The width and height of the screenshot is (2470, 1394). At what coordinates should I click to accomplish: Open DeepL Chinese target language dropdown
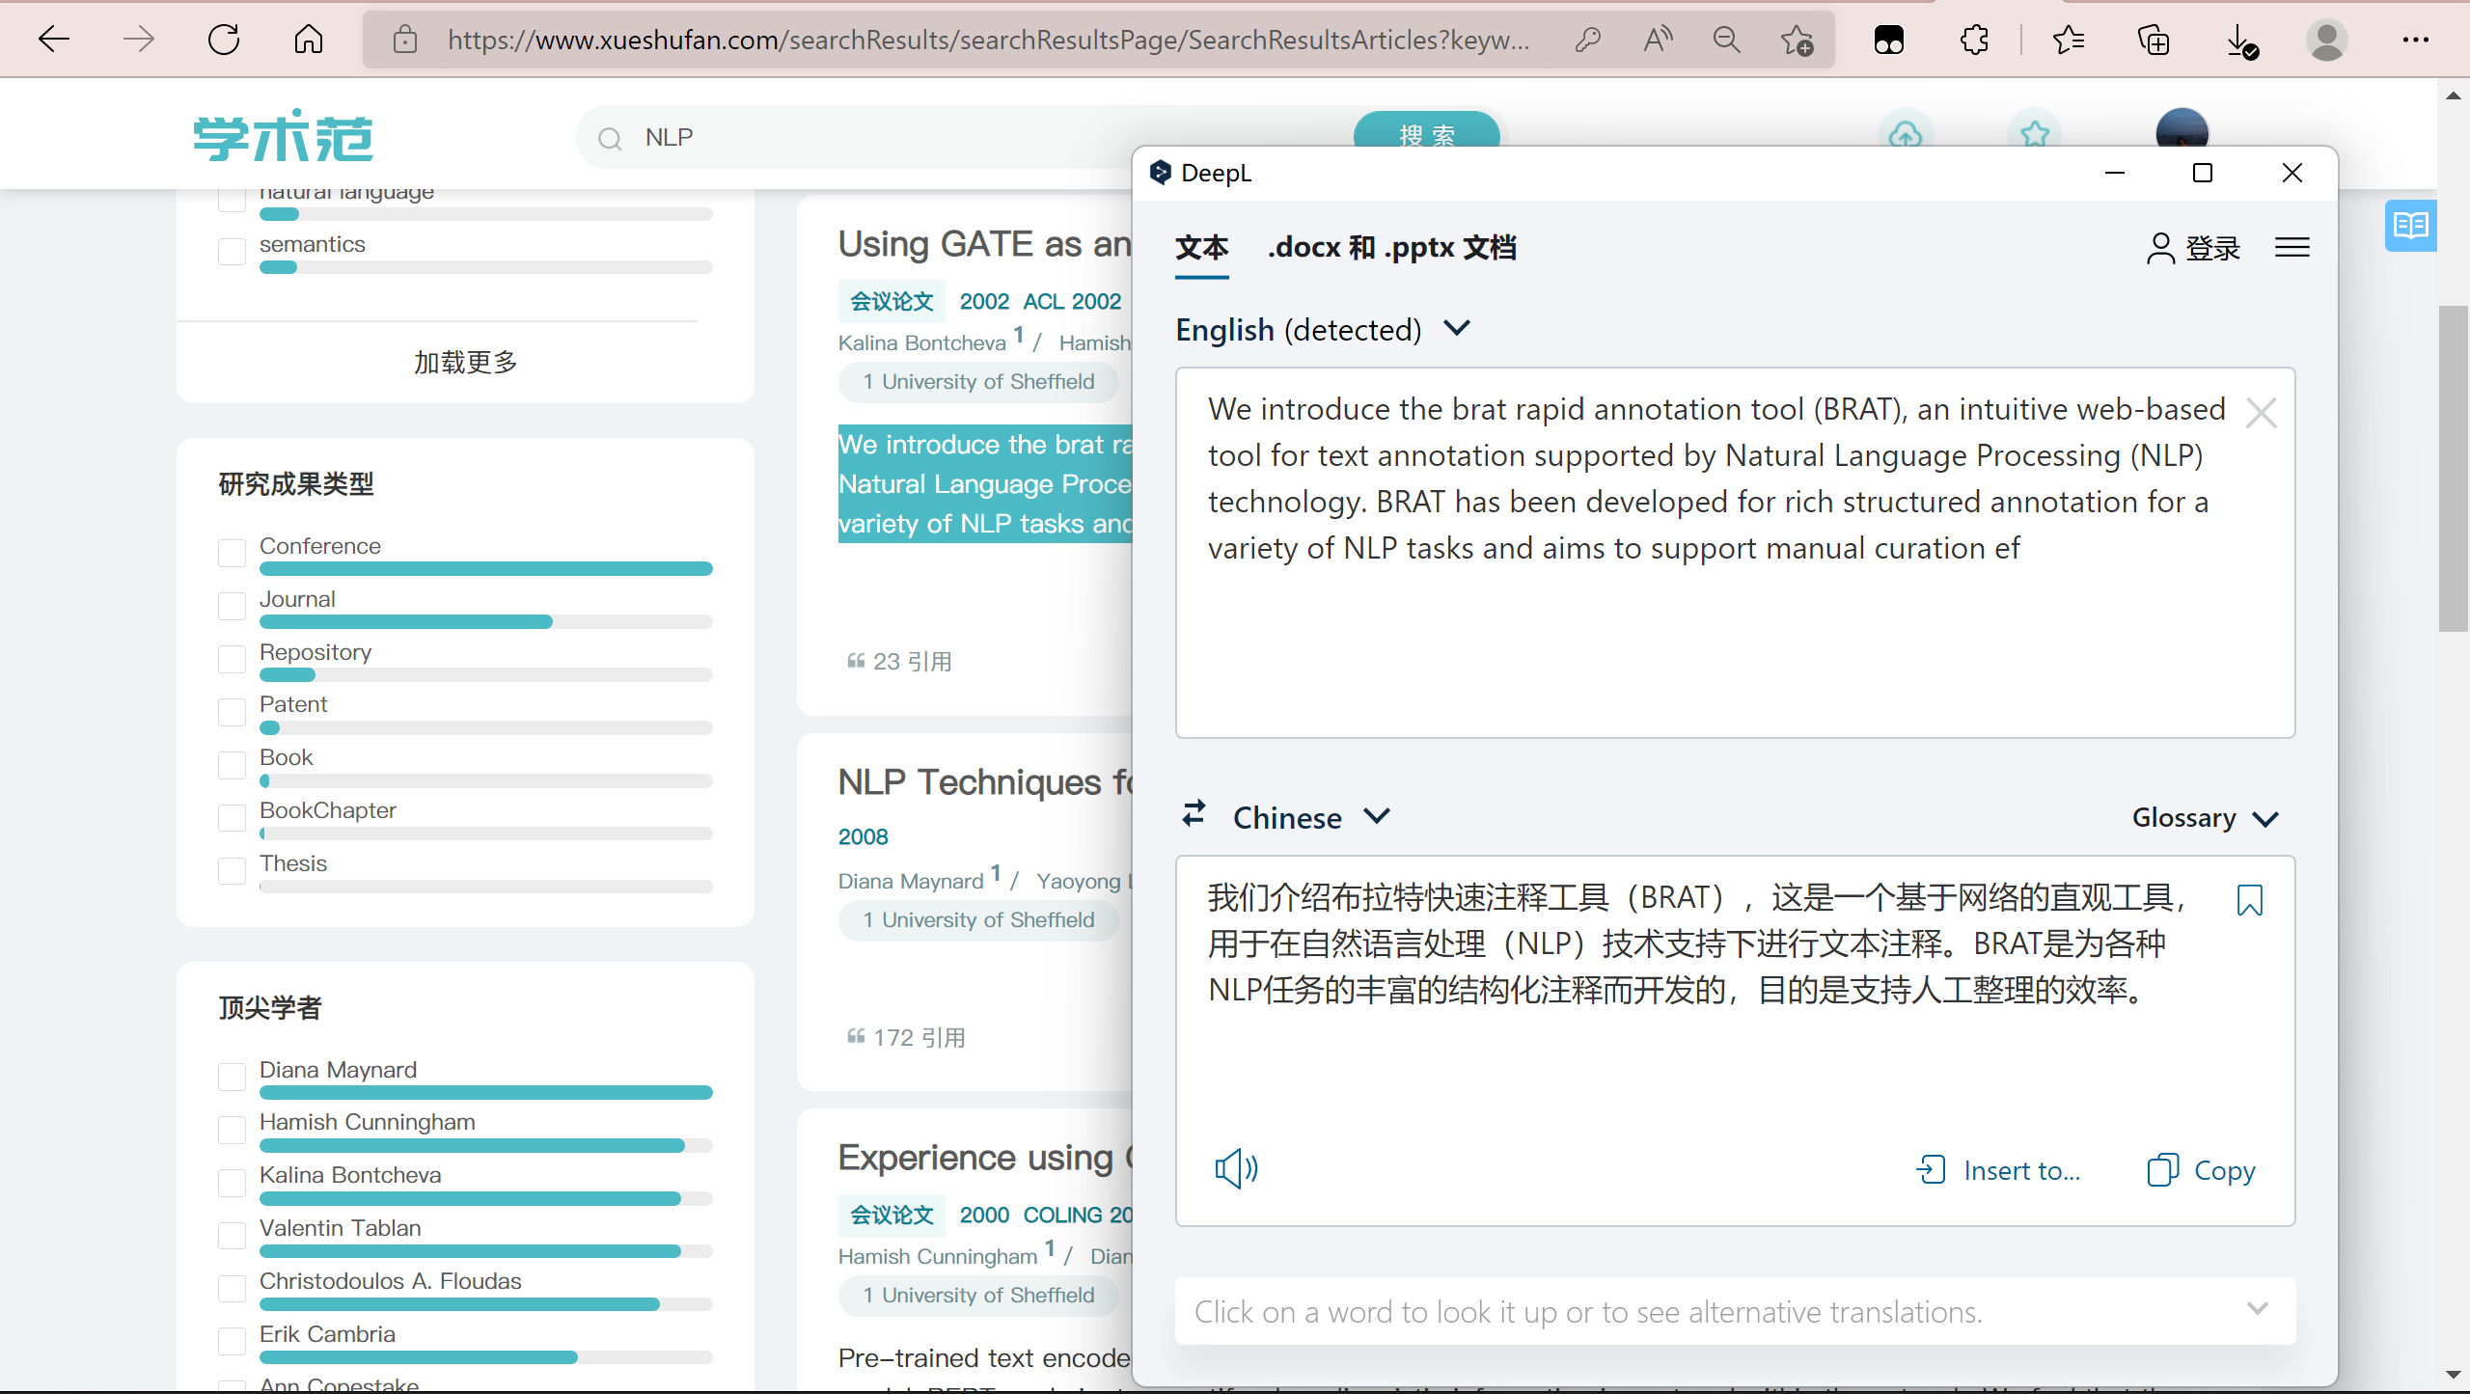(x=1310, y=817)
